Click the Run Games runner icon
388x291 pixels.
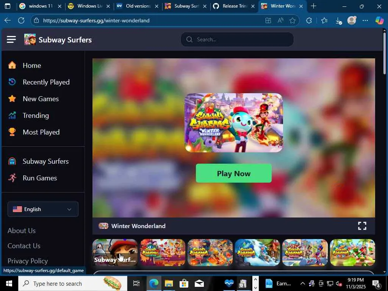point(12,178)
